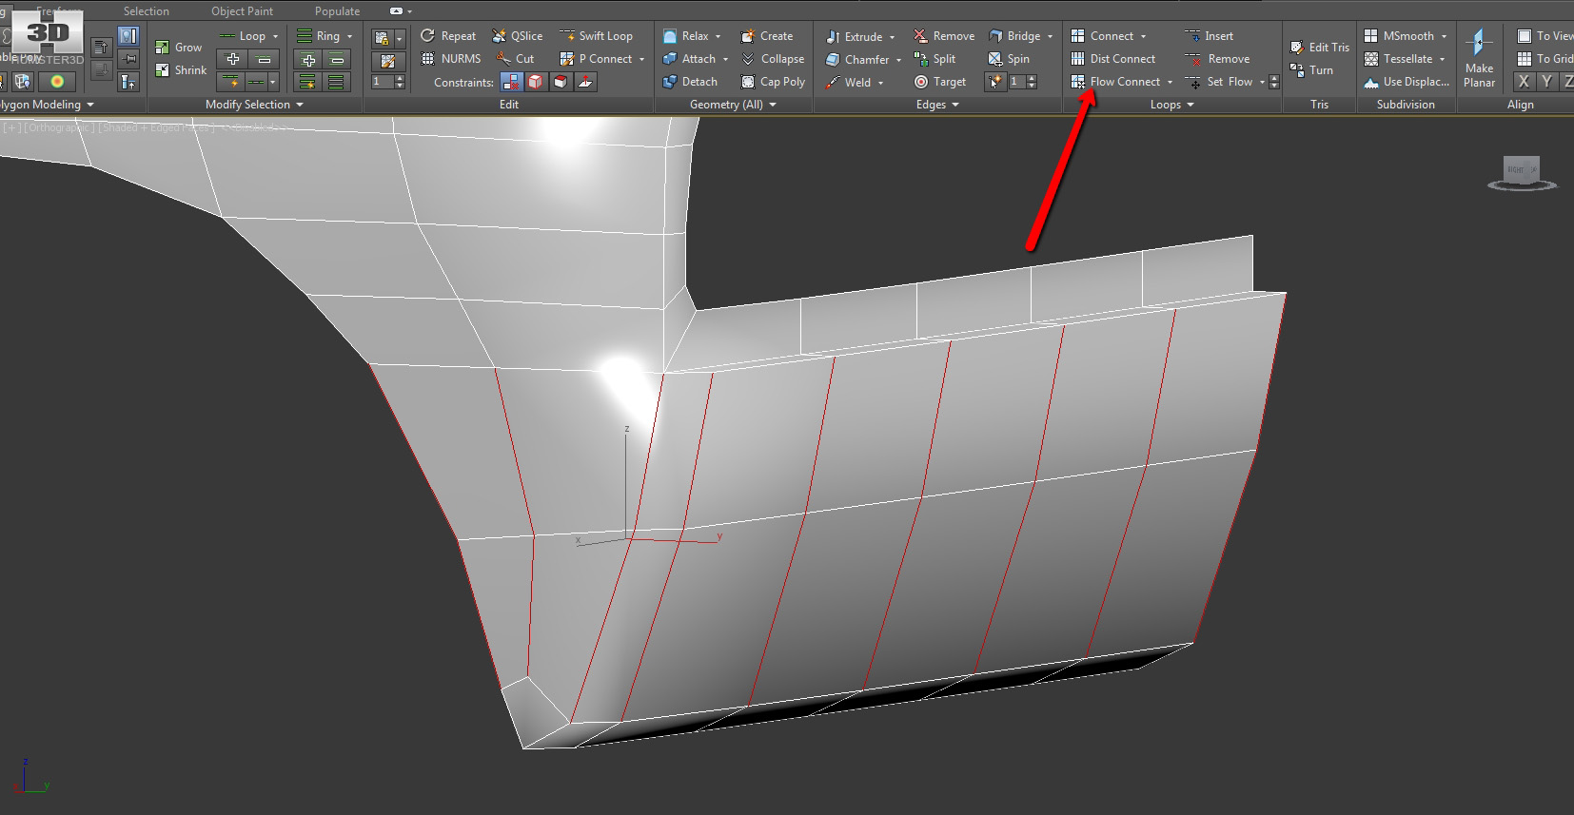Align selection with the To View button

(1545, 36)
